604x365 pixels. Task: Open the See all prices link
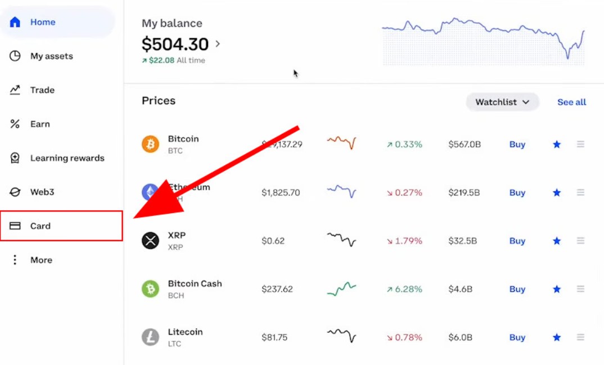[571, 102]
